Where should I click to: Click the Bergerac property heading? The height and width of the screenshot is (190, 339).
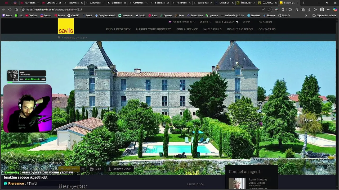pos(73,186)
